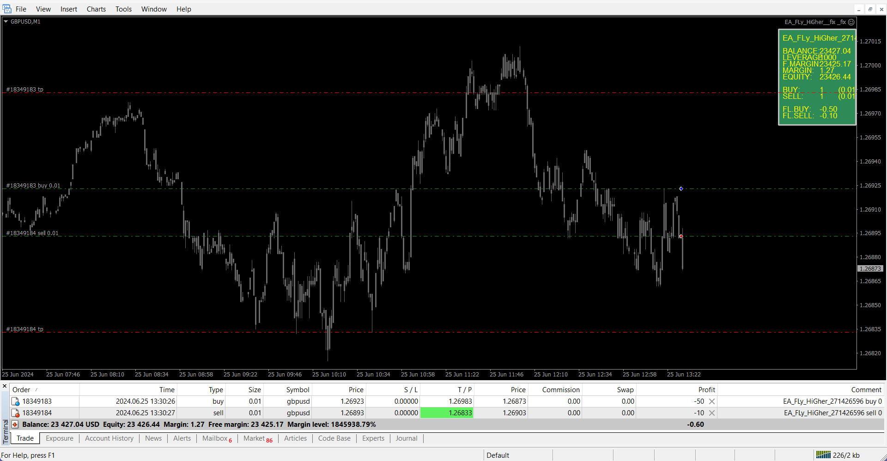
Task: Click the balance row icon
Action: point(15,425)
